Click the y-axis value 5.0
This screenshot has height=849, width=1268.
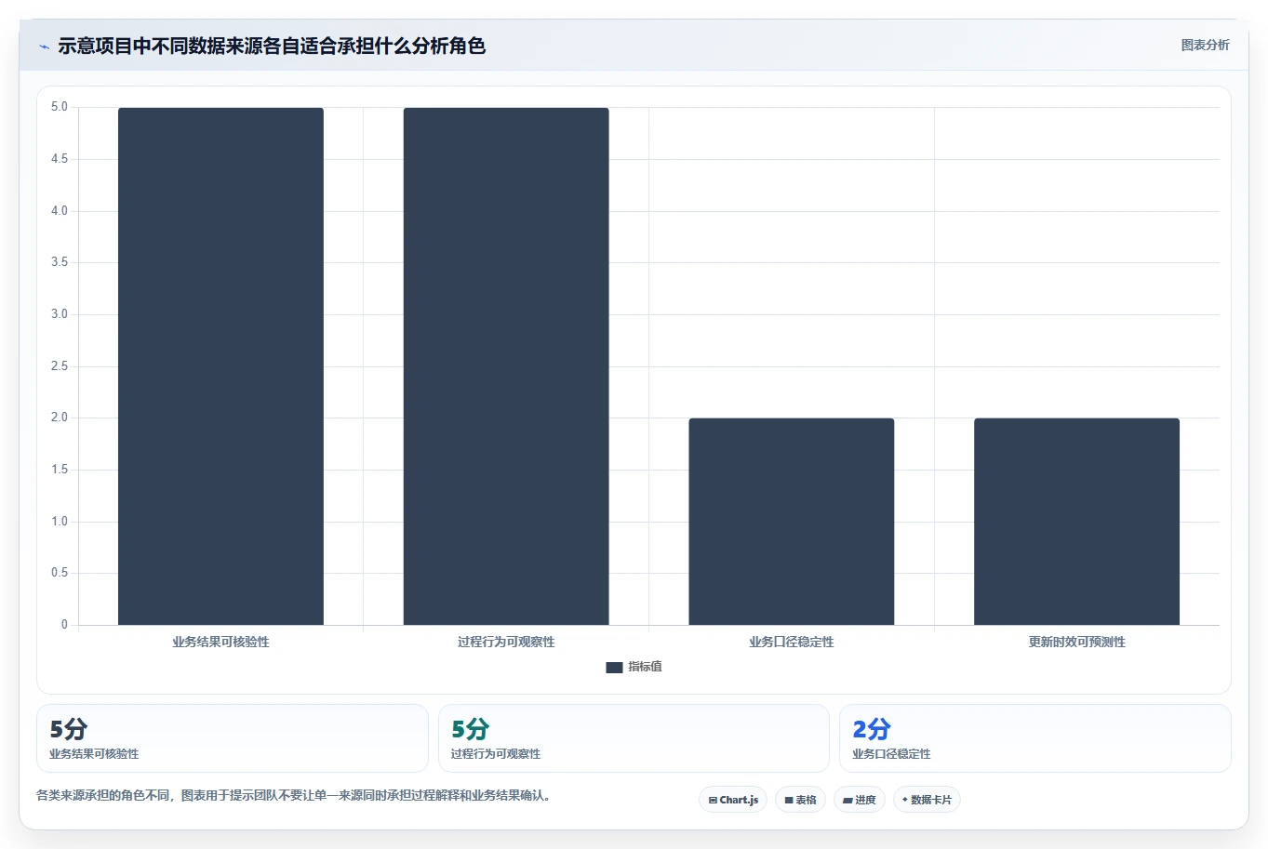point(60,107)
